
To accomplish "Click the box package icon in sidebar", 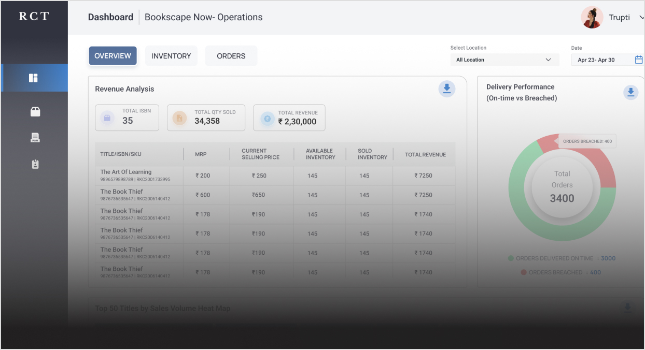I will (x=35, y=112).
